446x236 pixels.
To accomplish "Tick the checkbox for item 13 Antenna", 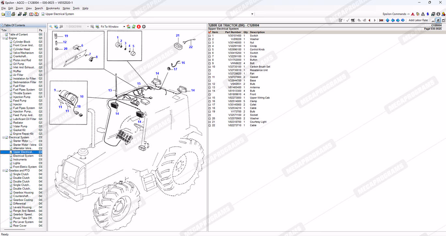I will pyautogui.click(x=210, y=87).
